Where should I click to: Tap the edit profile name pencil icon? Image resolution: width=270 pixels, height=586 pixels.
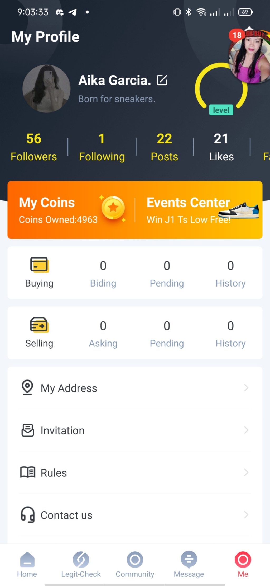pyautogui.click(x=162, y=80)
